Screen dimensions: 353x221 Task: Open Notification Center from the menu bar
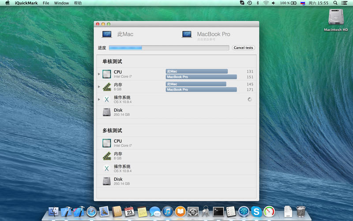coord(344,3)
